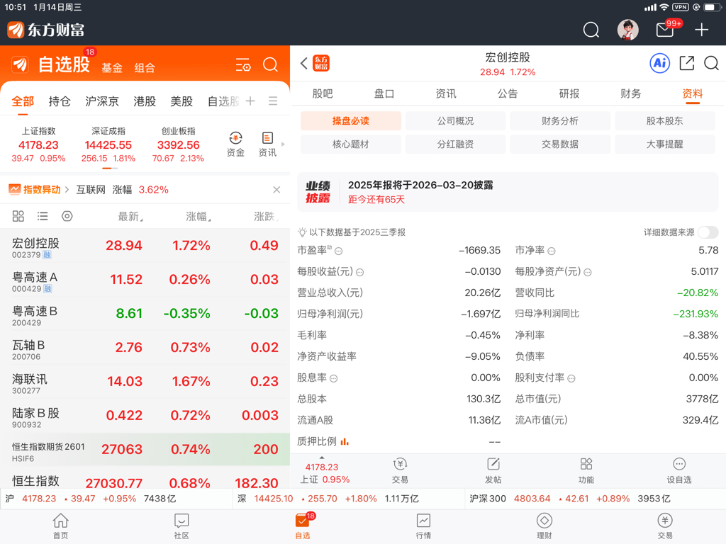
Task: Open the 业绩披露 2025年报 notice
Action: 508,192
